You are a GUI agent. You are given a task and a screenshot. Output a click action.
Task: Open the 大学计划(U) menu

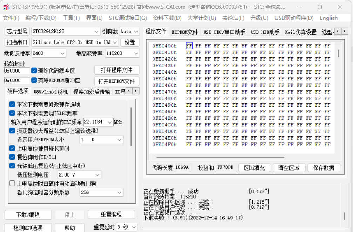[x=202, y=18]
